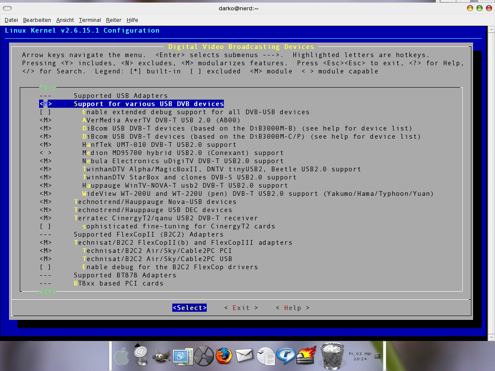Click the 'Supported USB Adapters' heading row
The height and width of the screenshot is (371, 495).
(x=121, y=96)
